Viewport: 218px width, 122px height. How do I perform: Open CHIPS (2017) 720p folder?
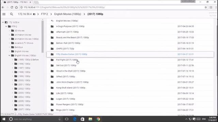[x=65, y=49]
